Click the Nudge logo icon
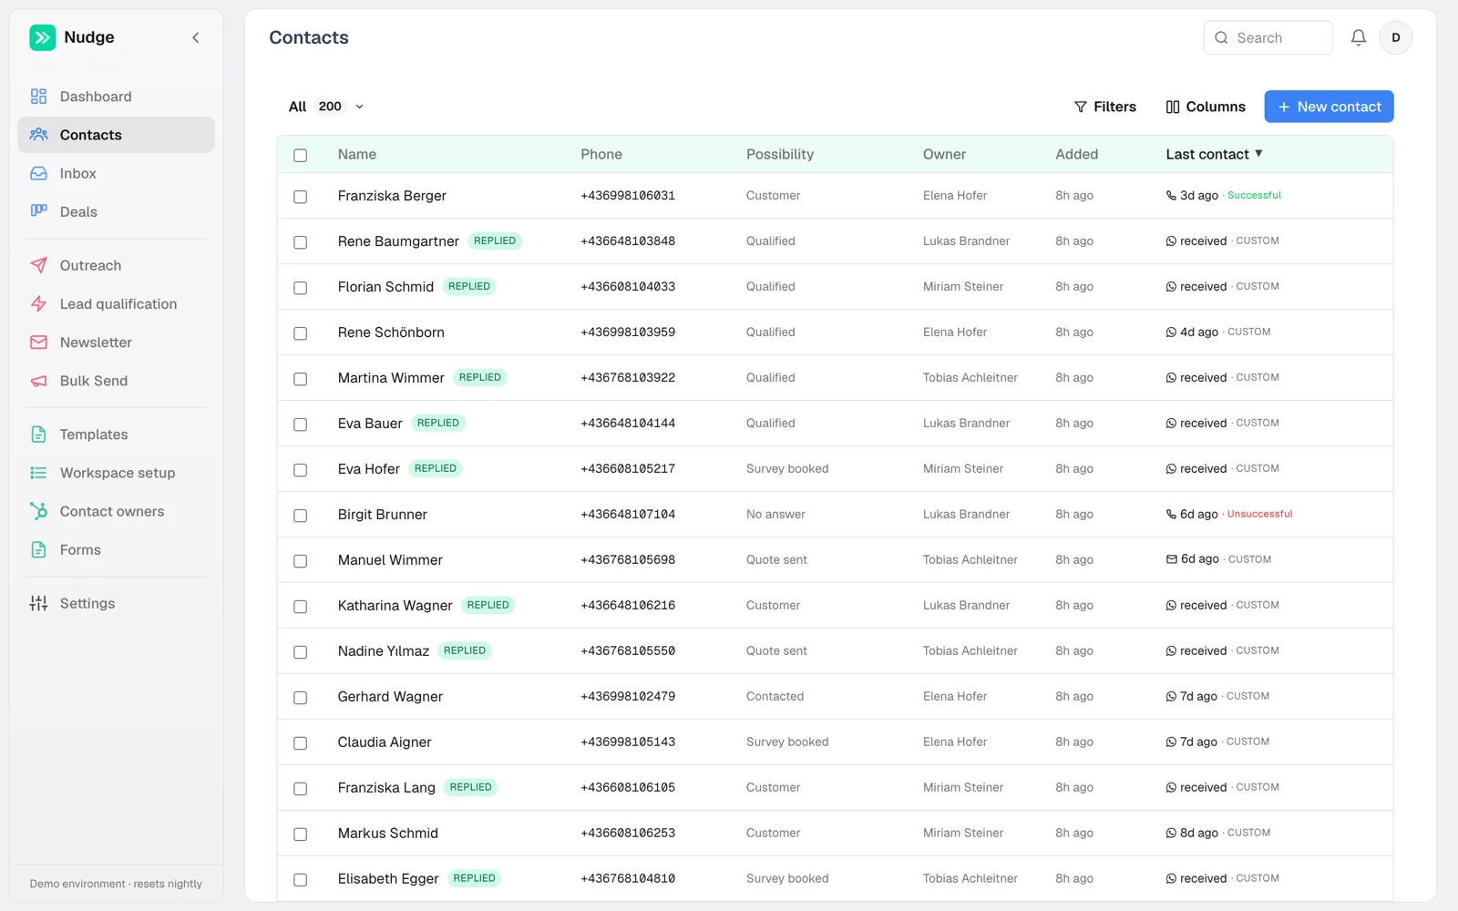 pos(42,37)
